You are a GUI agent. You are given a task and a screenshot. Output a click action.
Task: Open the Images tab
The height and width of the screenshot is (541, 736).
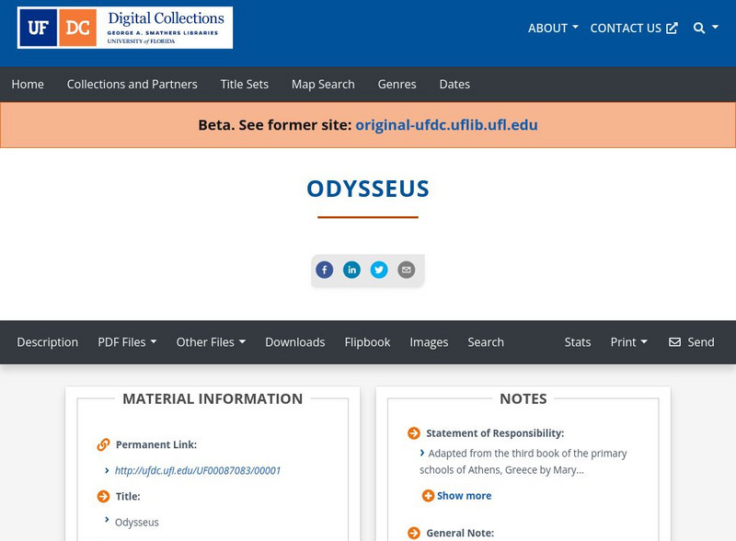(x=430, y=341)
